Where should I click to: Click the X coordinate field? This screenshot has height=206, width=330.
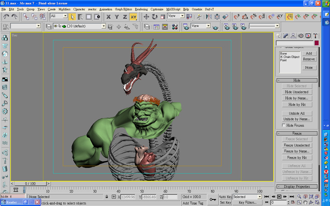coord(128,197)
